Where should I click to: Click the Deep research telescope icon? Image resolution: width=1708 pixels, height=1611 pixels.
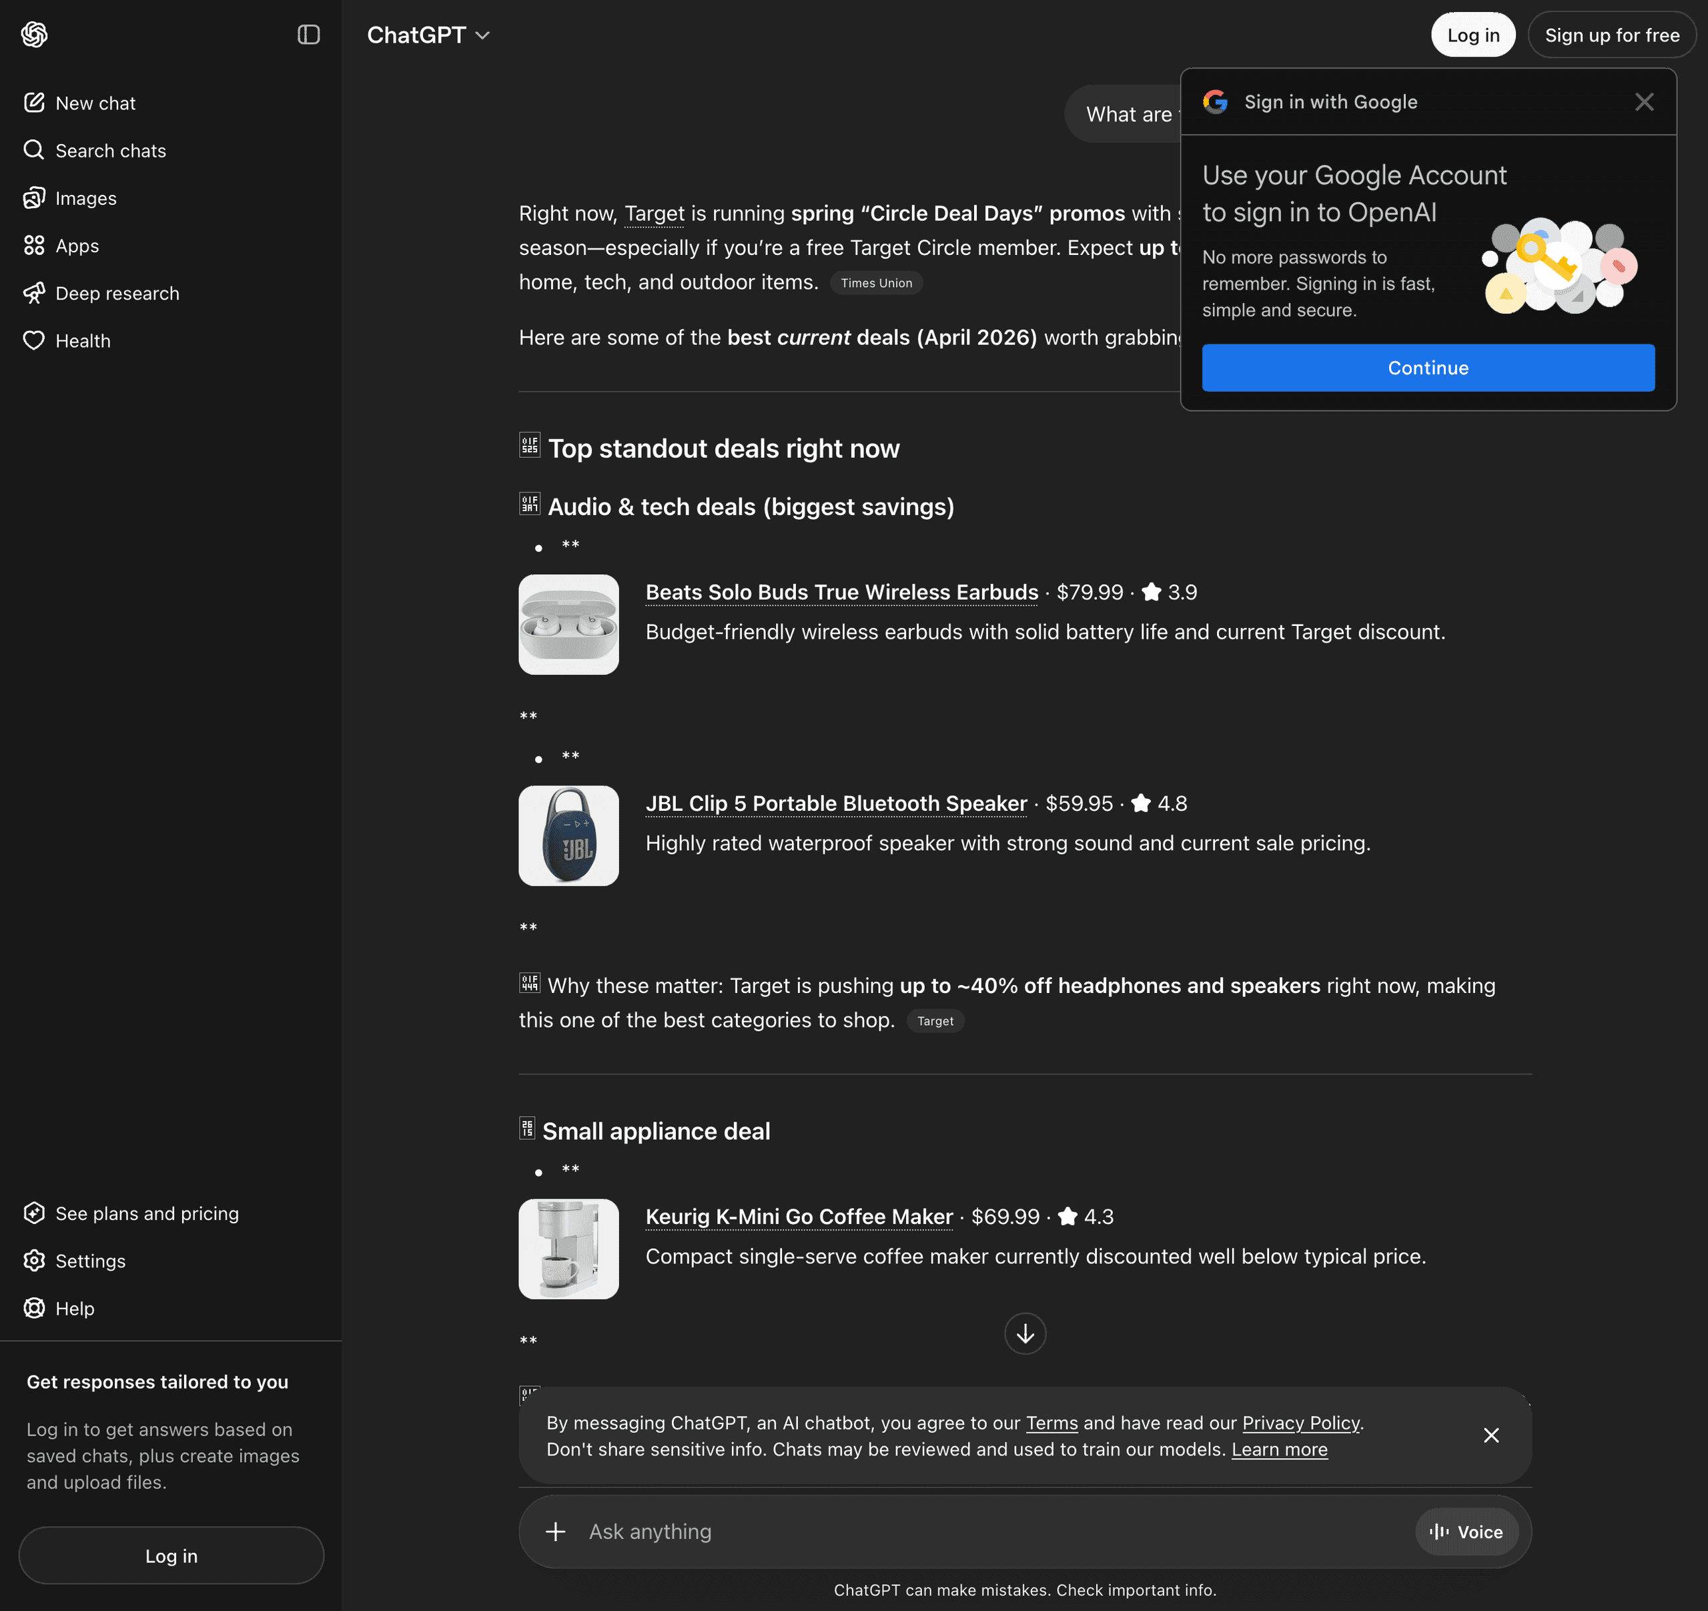click(35, 293)
